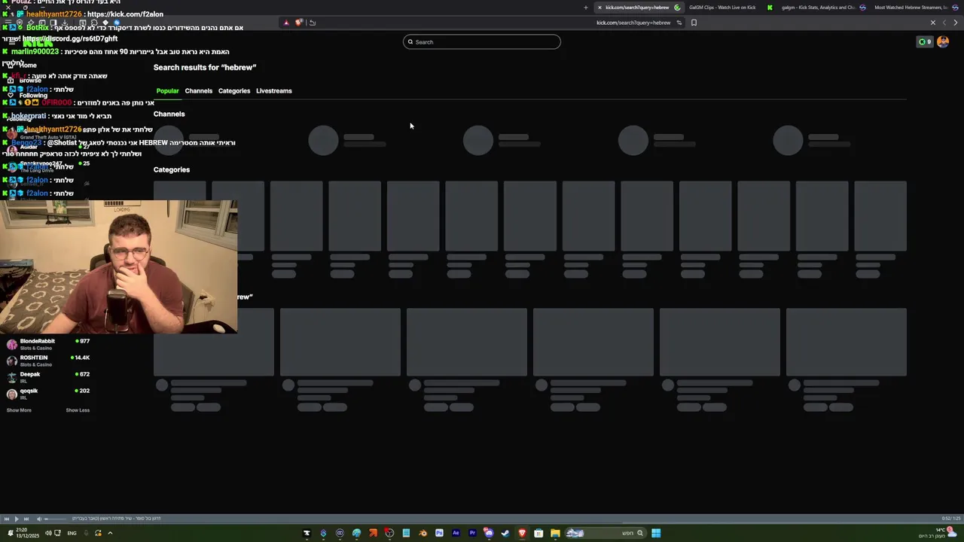Click Show Less in sidebar

click(78, 410)
